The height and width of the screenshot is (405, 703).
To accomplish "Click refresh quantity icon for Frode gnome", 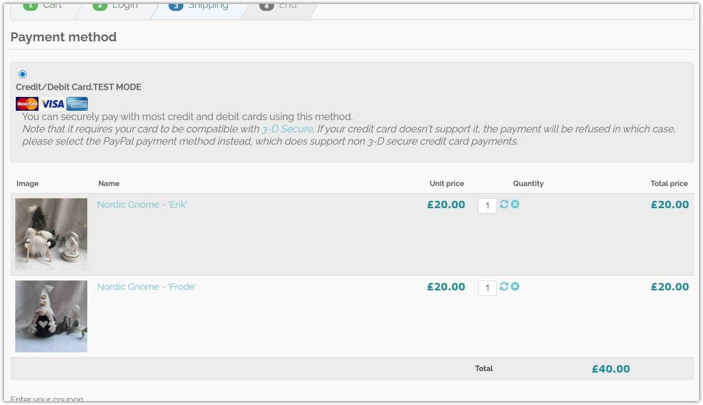I will click(504, 286).
